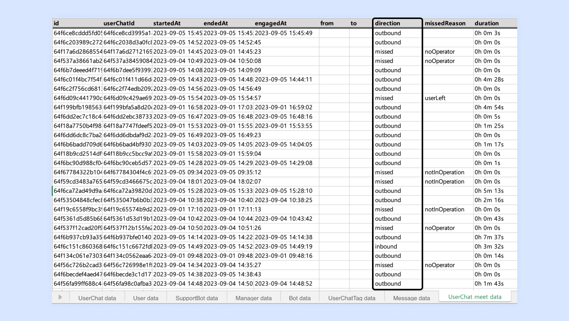Switch to the UserChat data tab
This screenshot has height=321, width=569.
click(x=97, y=298)
